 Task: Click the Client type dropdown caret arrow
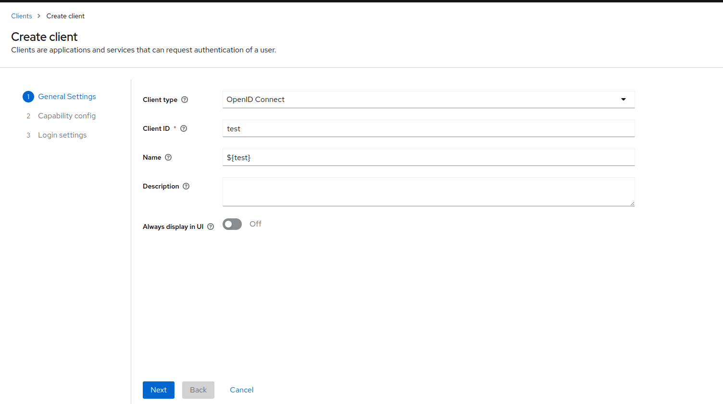[x=623, y=100]
